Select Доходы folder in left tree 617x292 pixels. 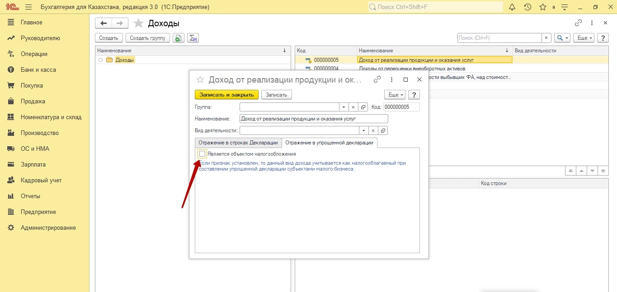pos(124,60)
